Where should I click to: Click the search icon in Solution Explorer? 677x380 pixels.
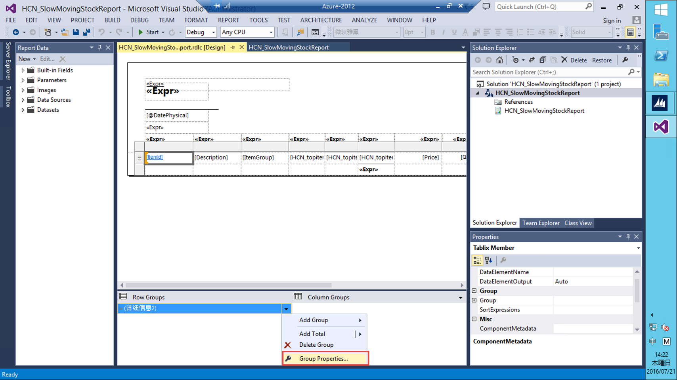pos(631,72)
